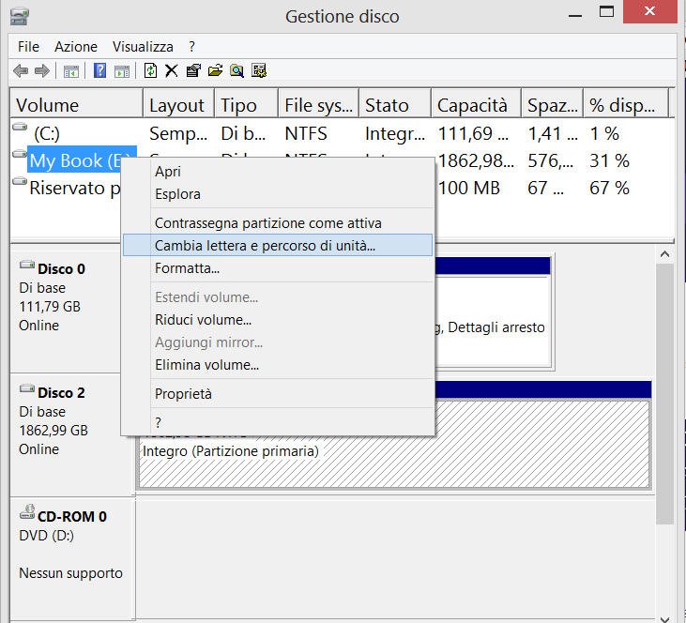This screenshot has height=623, width=686.
Task: Select Cambia lettera e percorso di unità
Action: pos(278,246)
